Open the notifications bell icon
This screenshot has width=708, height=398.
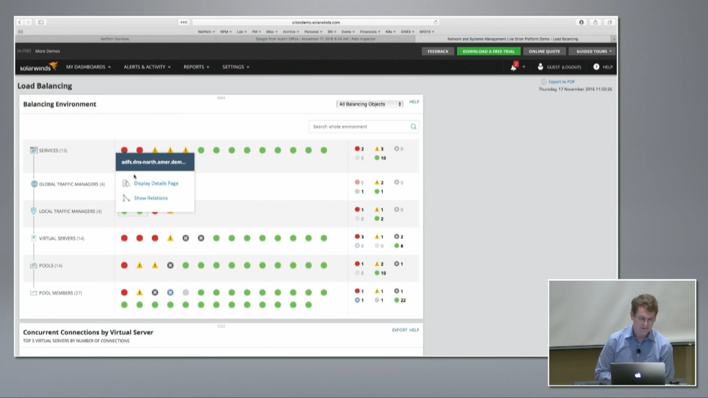(514, 67)
